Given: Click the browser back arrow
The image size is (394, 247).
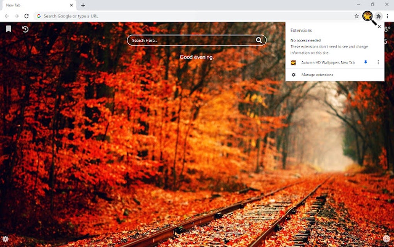Looking at the screenshot, I should [7, 16].
